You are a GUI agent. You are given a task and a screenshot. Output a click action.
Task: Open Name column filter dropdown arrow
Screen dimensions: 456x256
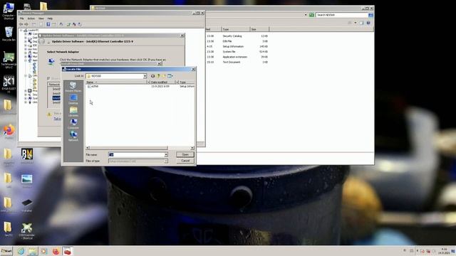[x=148, y=82]
